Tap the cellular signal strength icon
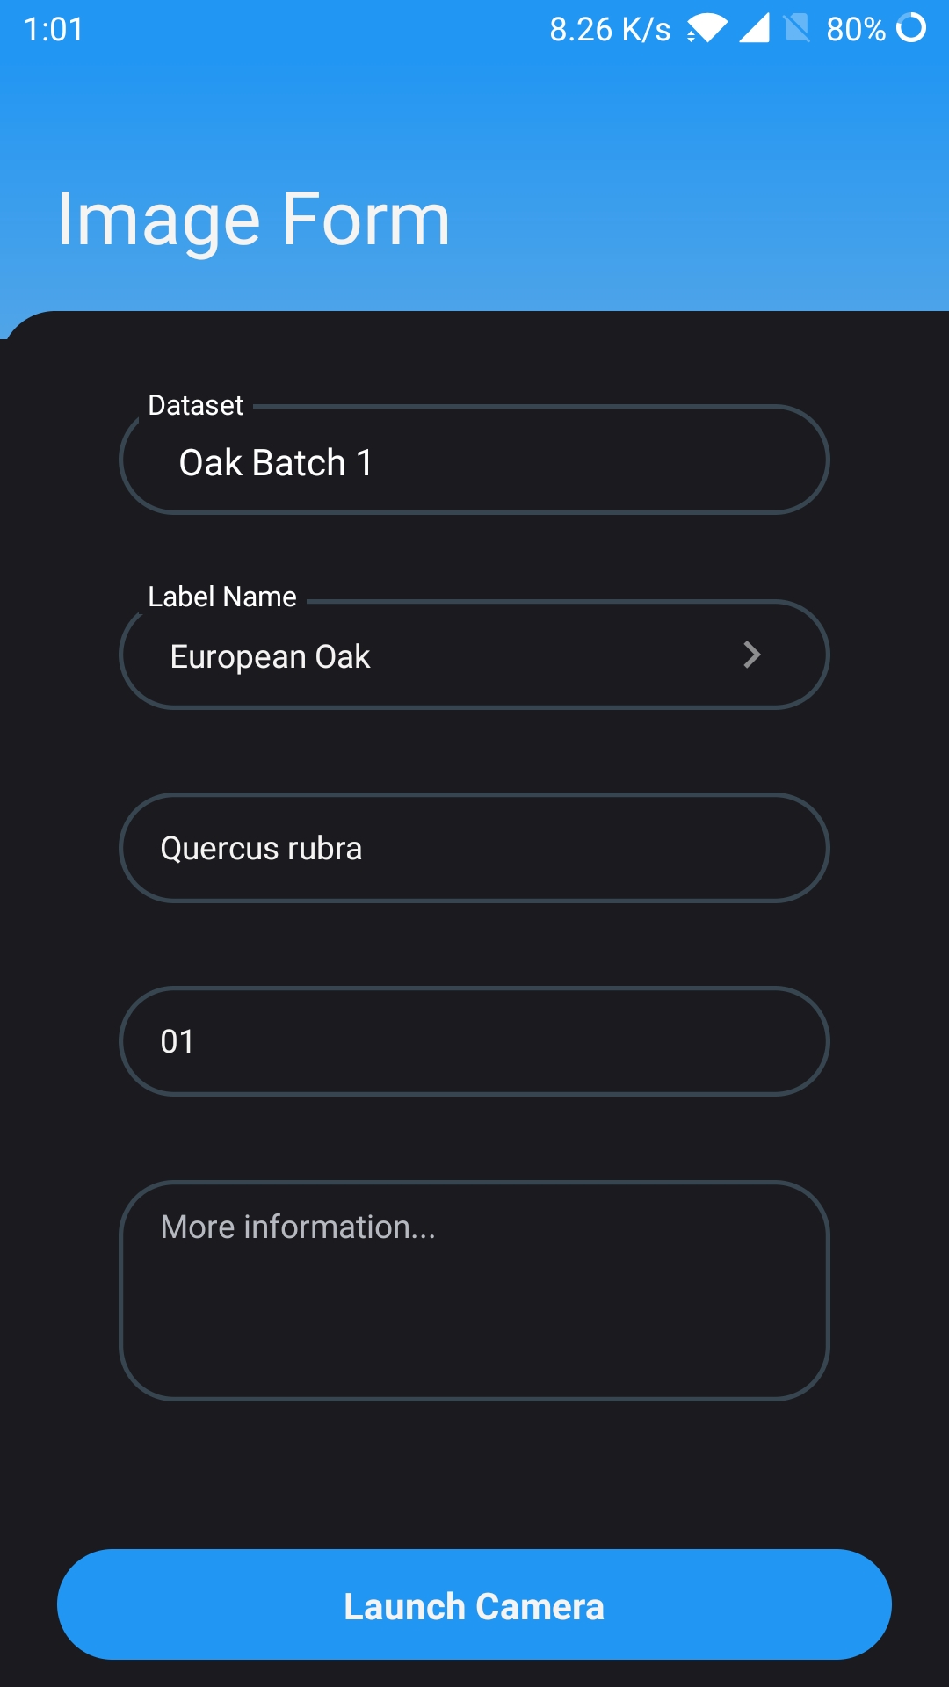Viewport: 949px width, 1687px height. pos(754,28)
